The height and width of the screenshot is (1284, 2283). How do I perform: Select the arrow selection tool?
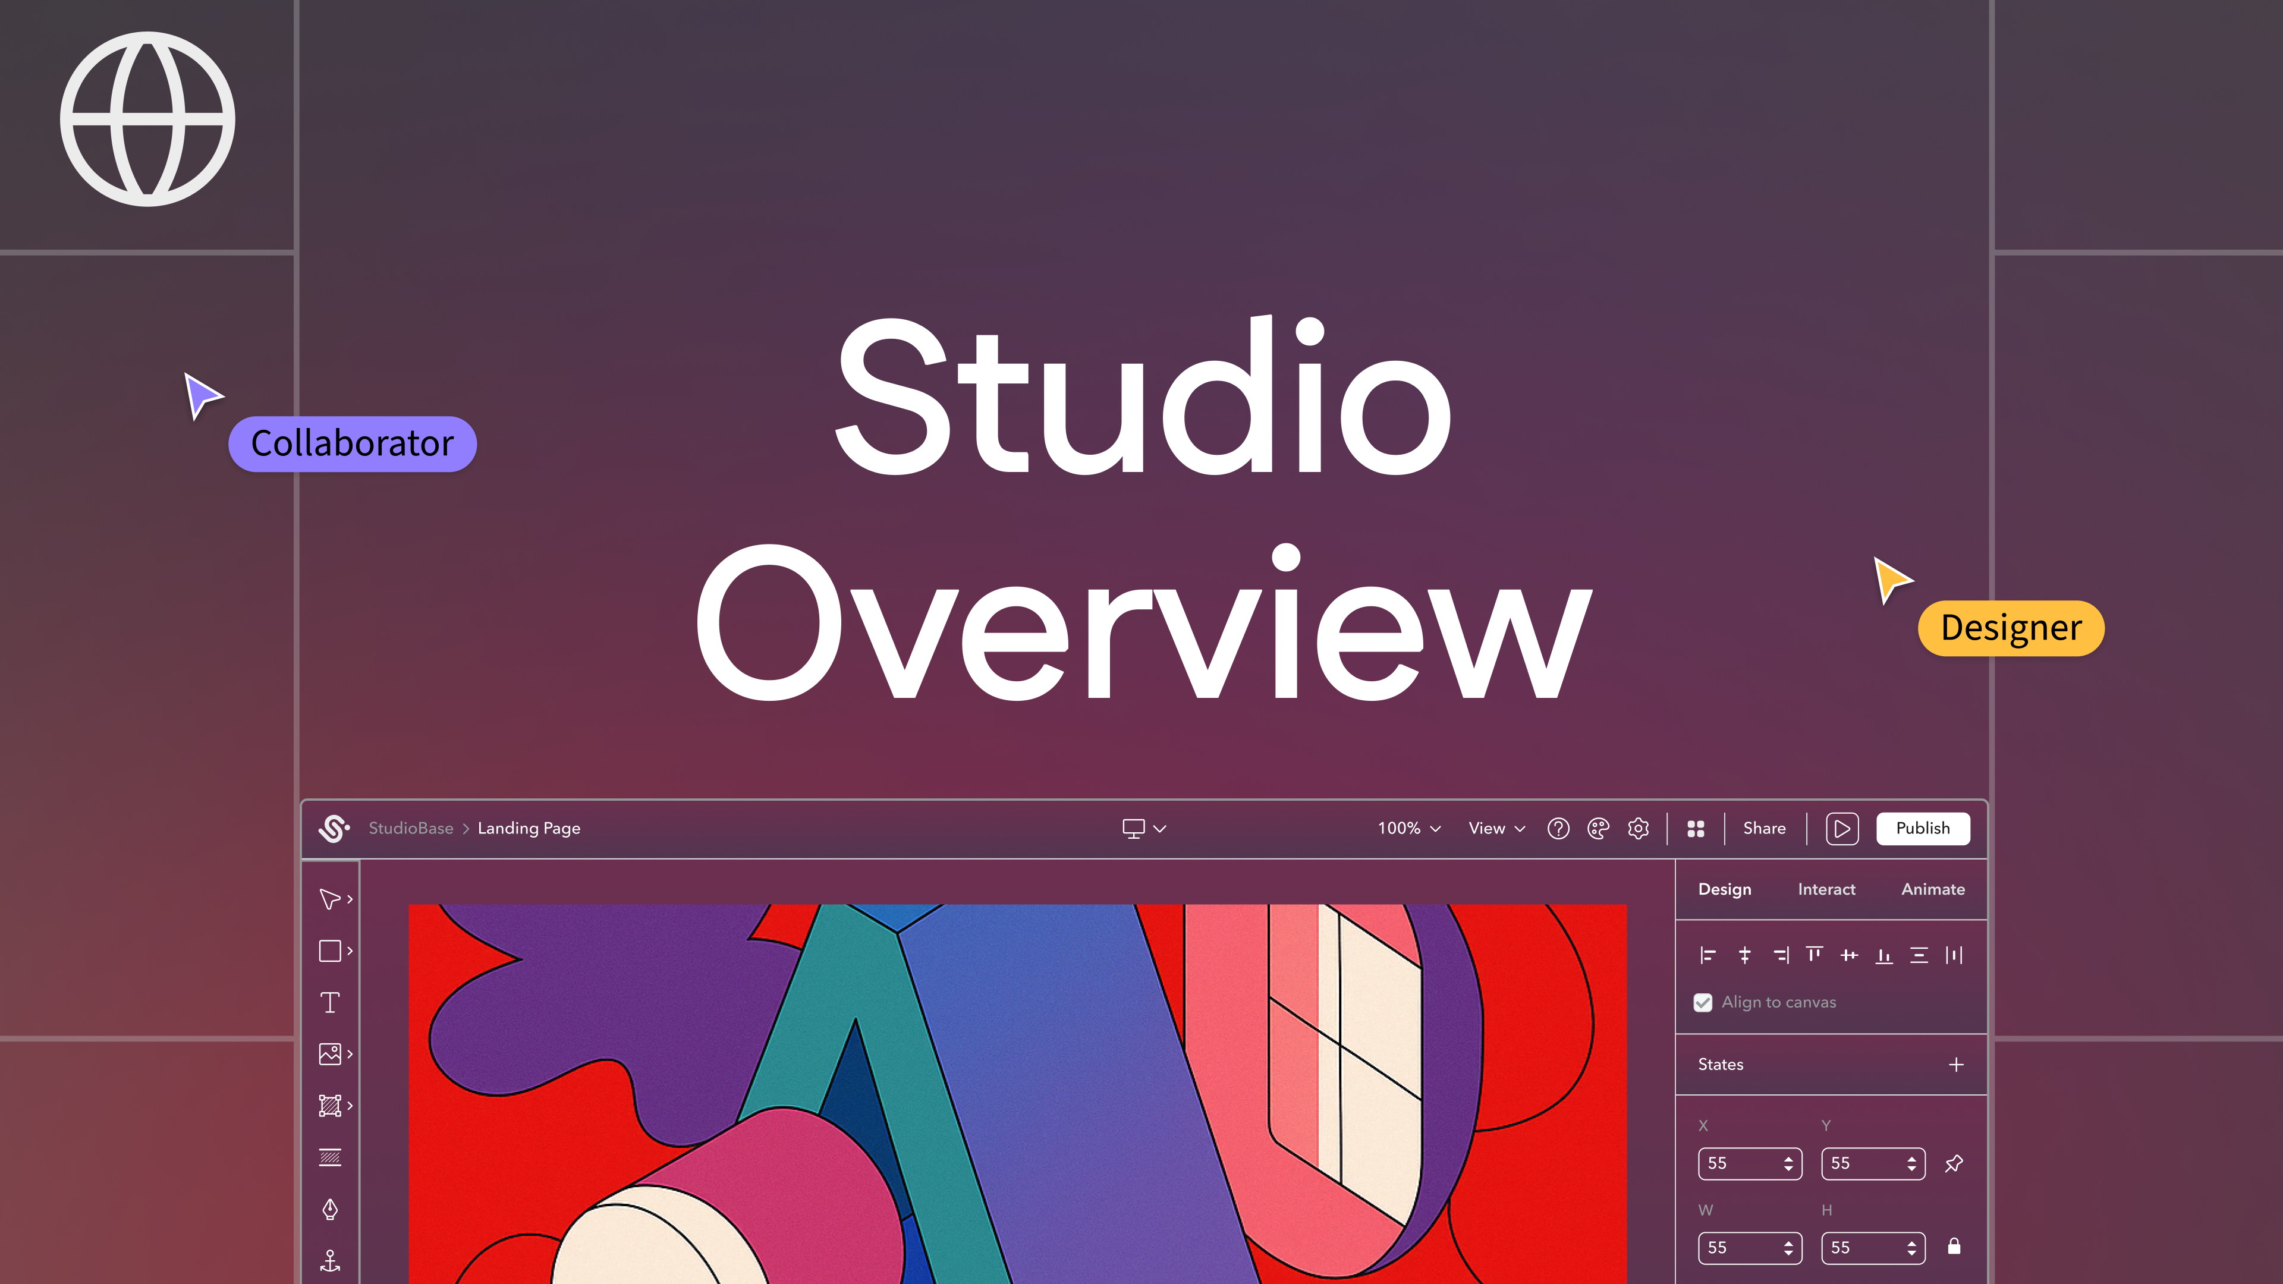pyautogui.click(x=330, y=899)
